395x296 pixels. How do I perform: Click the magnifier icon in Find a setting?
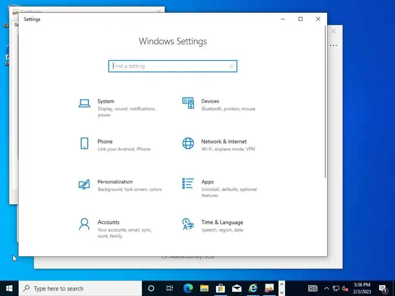click(x=231, y=66)
